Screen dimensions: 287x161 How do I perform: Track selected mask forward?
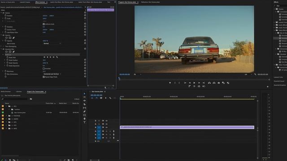[51, 57]
